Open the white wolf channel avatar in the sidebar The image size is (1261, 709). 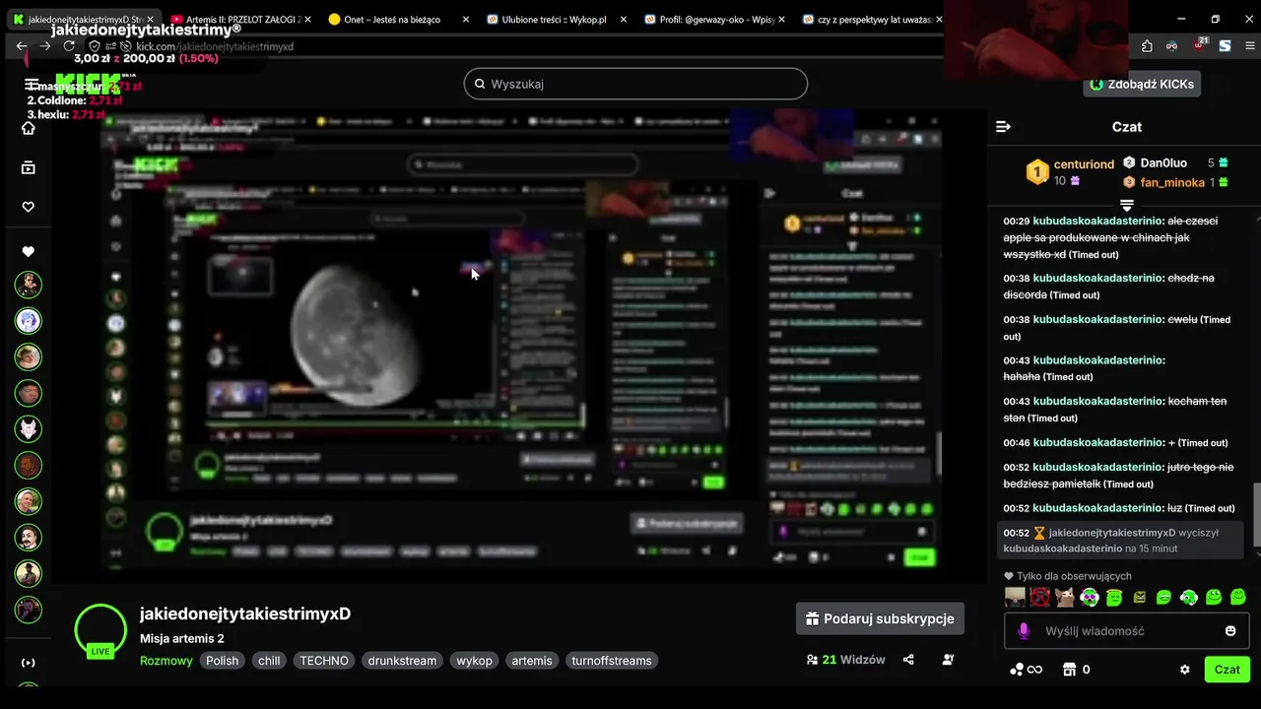29,428
